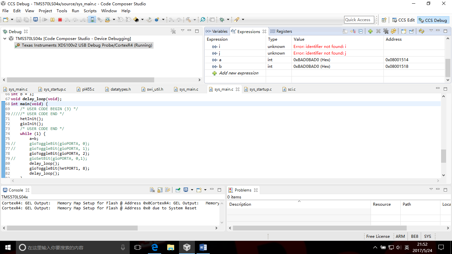
Task: Click the Search magnifier toolbar icon
Action: (203, 20)
